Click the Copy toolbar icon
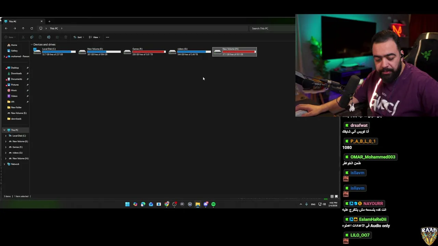 [31, 37]
